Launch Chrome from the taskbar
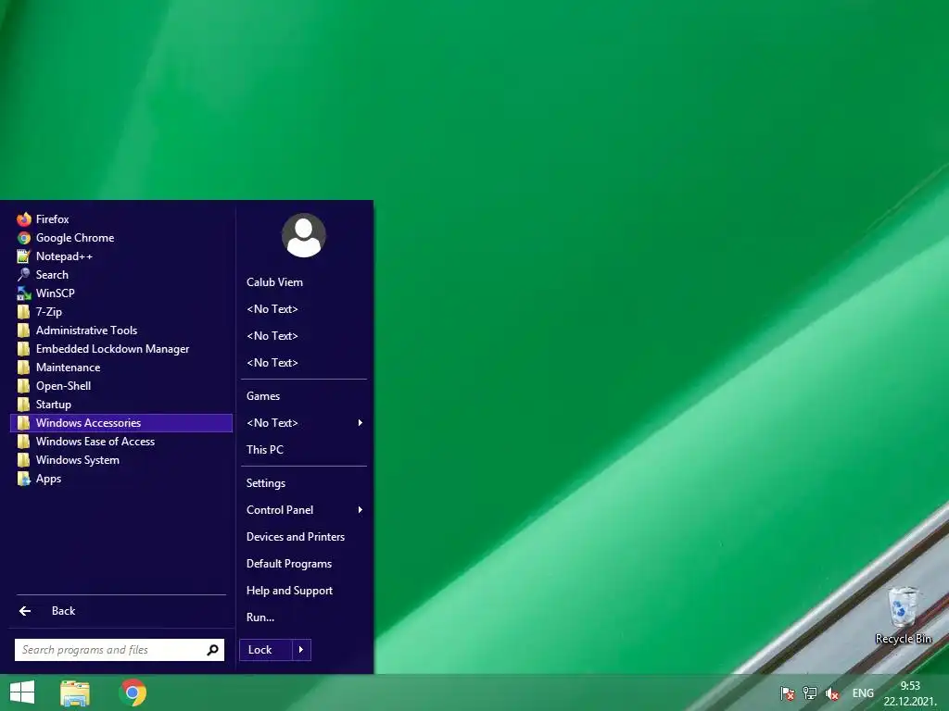The height and width of the screenshot is (711, 949). point(133,692)
